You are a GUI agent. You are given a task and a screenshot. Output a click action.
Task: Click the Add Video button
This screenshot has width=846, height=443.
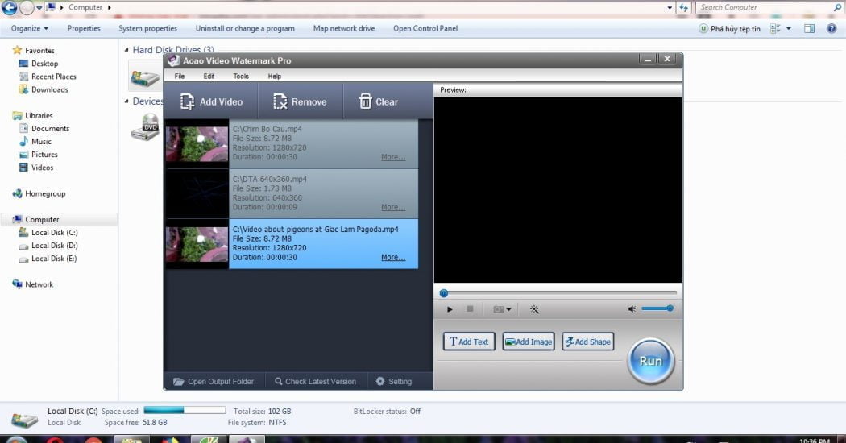point(211,101)
